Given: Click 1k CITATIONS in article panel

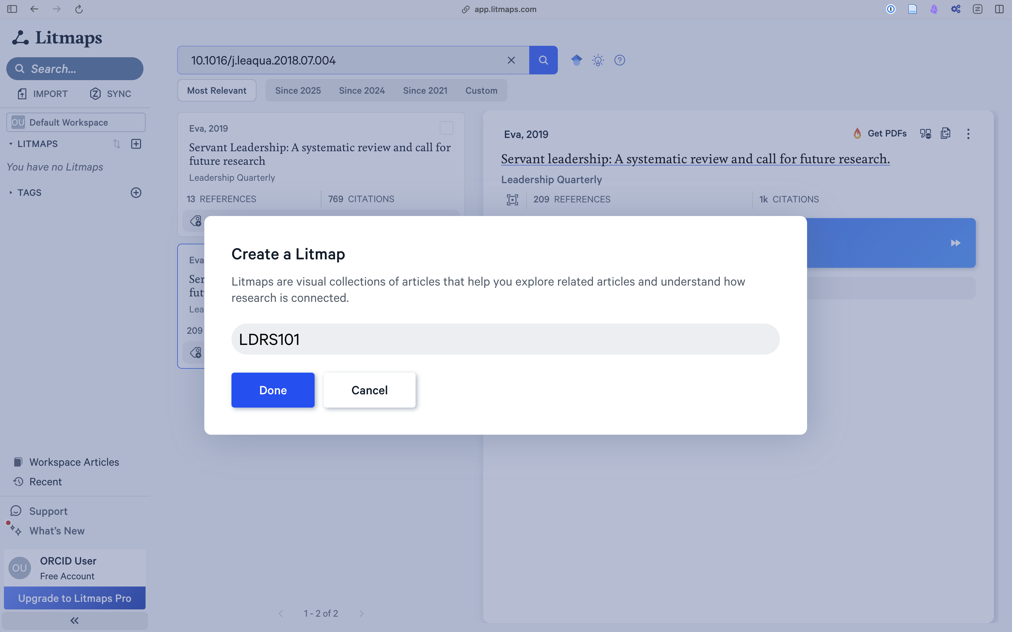Looking at the screenshot, I should (789, 199).
